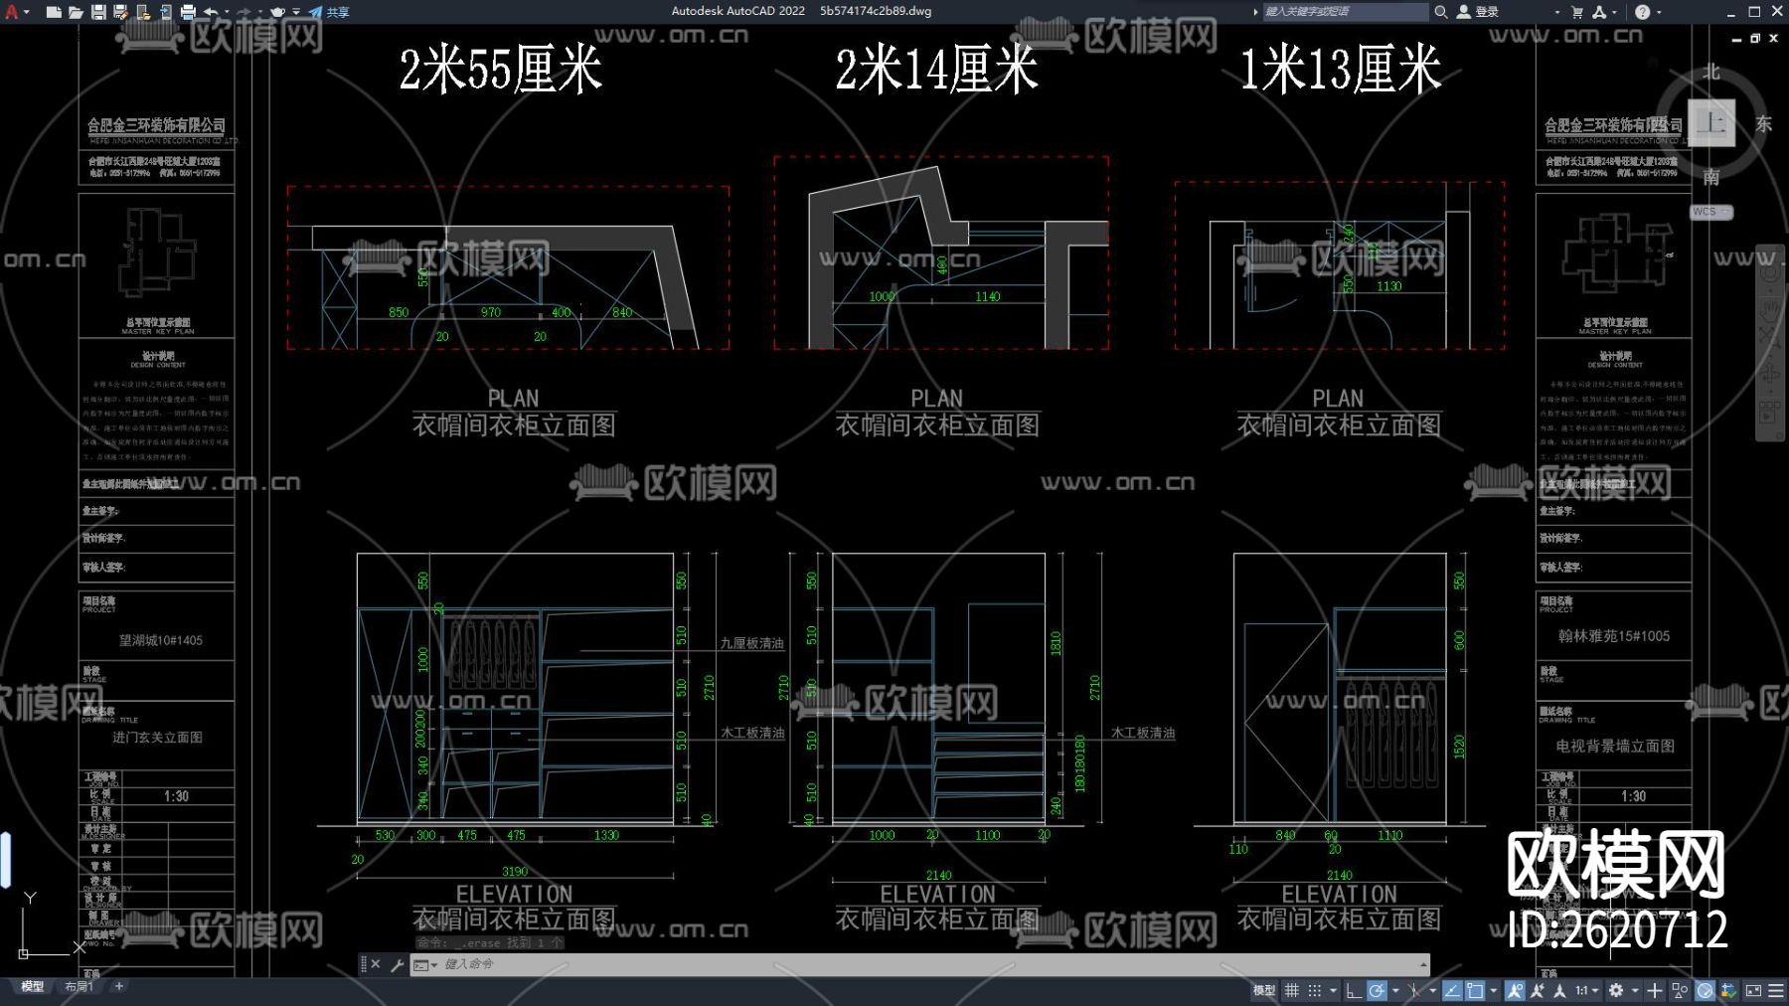The width and height of the screenshot is (1789, 1006).
Task: Toggle object snap tracking icon
Action: point(1453,991)
